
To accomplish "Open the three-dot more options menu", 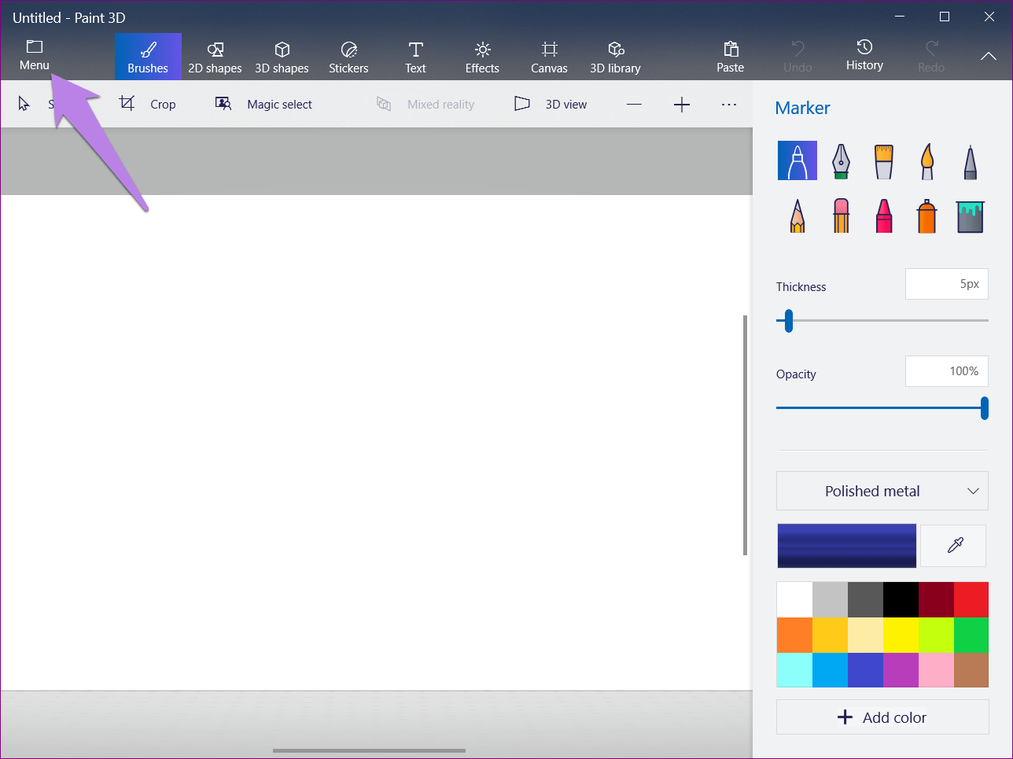I will tap(729, 105).
